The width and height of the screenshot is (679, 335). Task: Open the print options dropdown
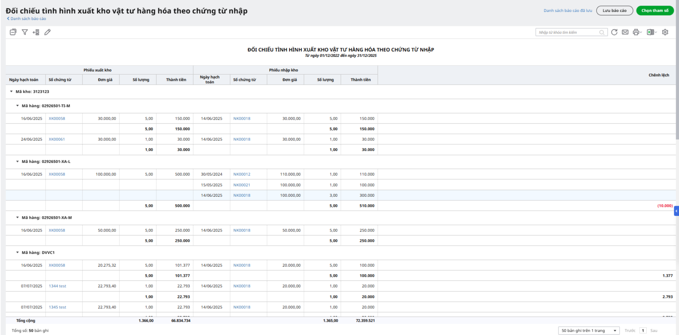click(x=637, y=32)
